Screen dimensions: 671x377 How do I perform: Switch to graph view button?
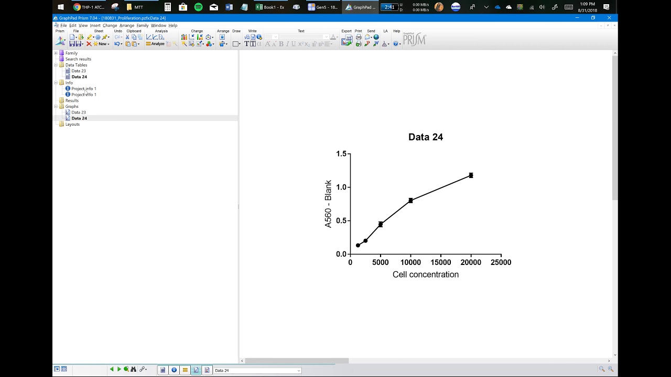[196, 370]
